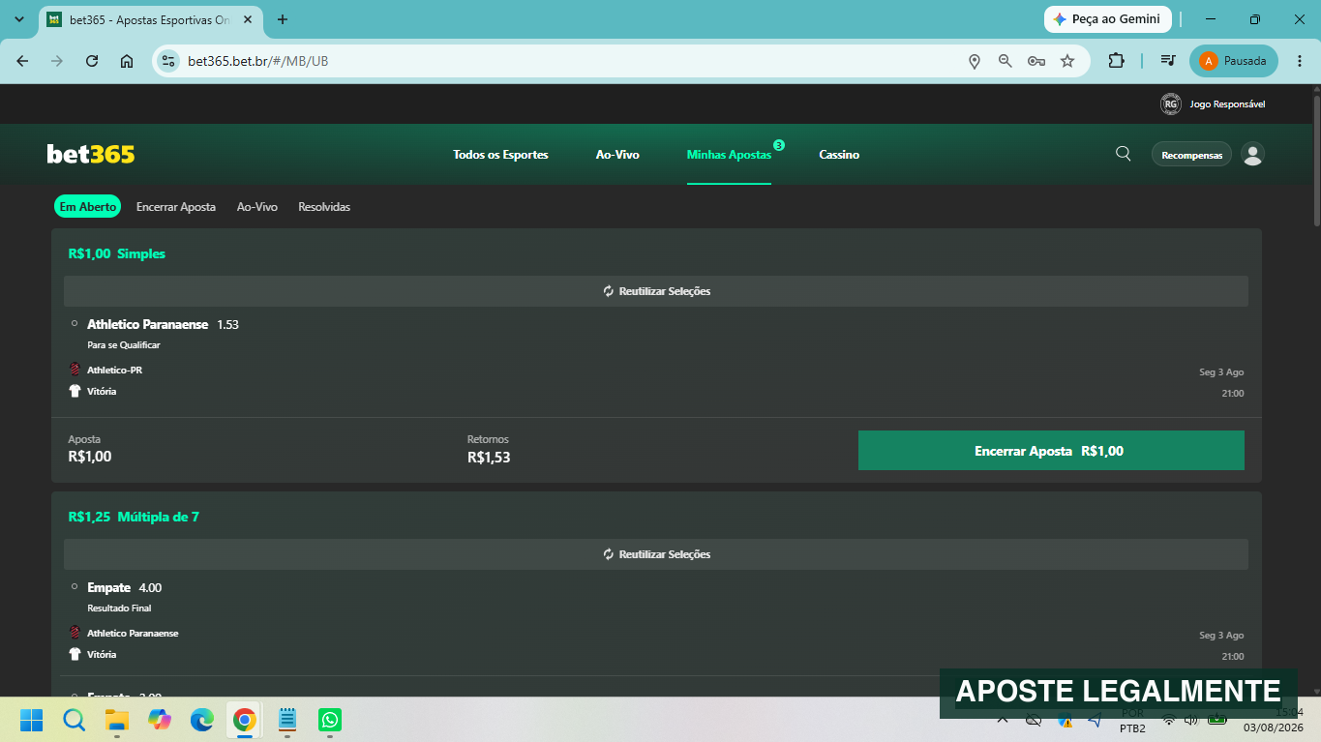Open the Chrome three-dot menu
This screenshot has height=742, width=1321.
click(x=1299, y=61)
